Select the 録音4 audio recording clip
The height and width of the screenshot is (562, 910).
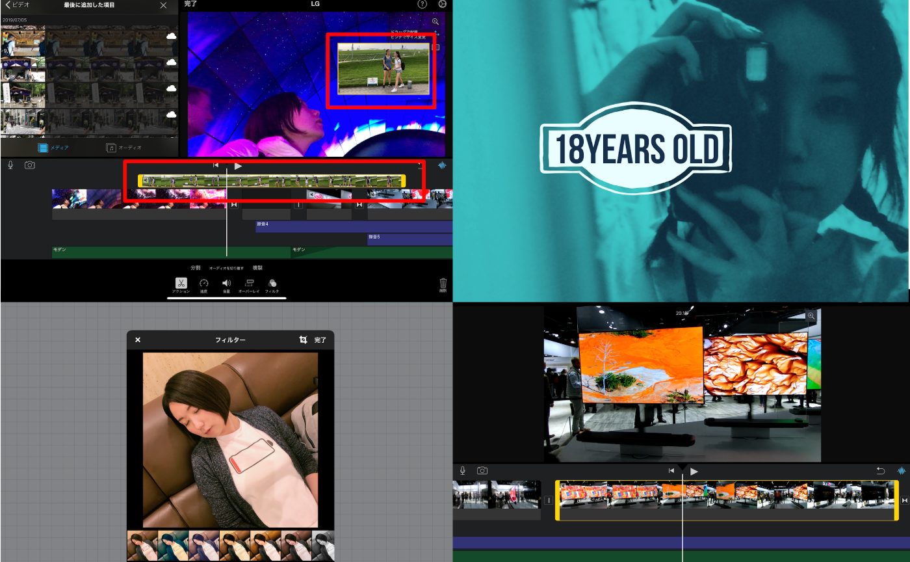click(354, 226)
